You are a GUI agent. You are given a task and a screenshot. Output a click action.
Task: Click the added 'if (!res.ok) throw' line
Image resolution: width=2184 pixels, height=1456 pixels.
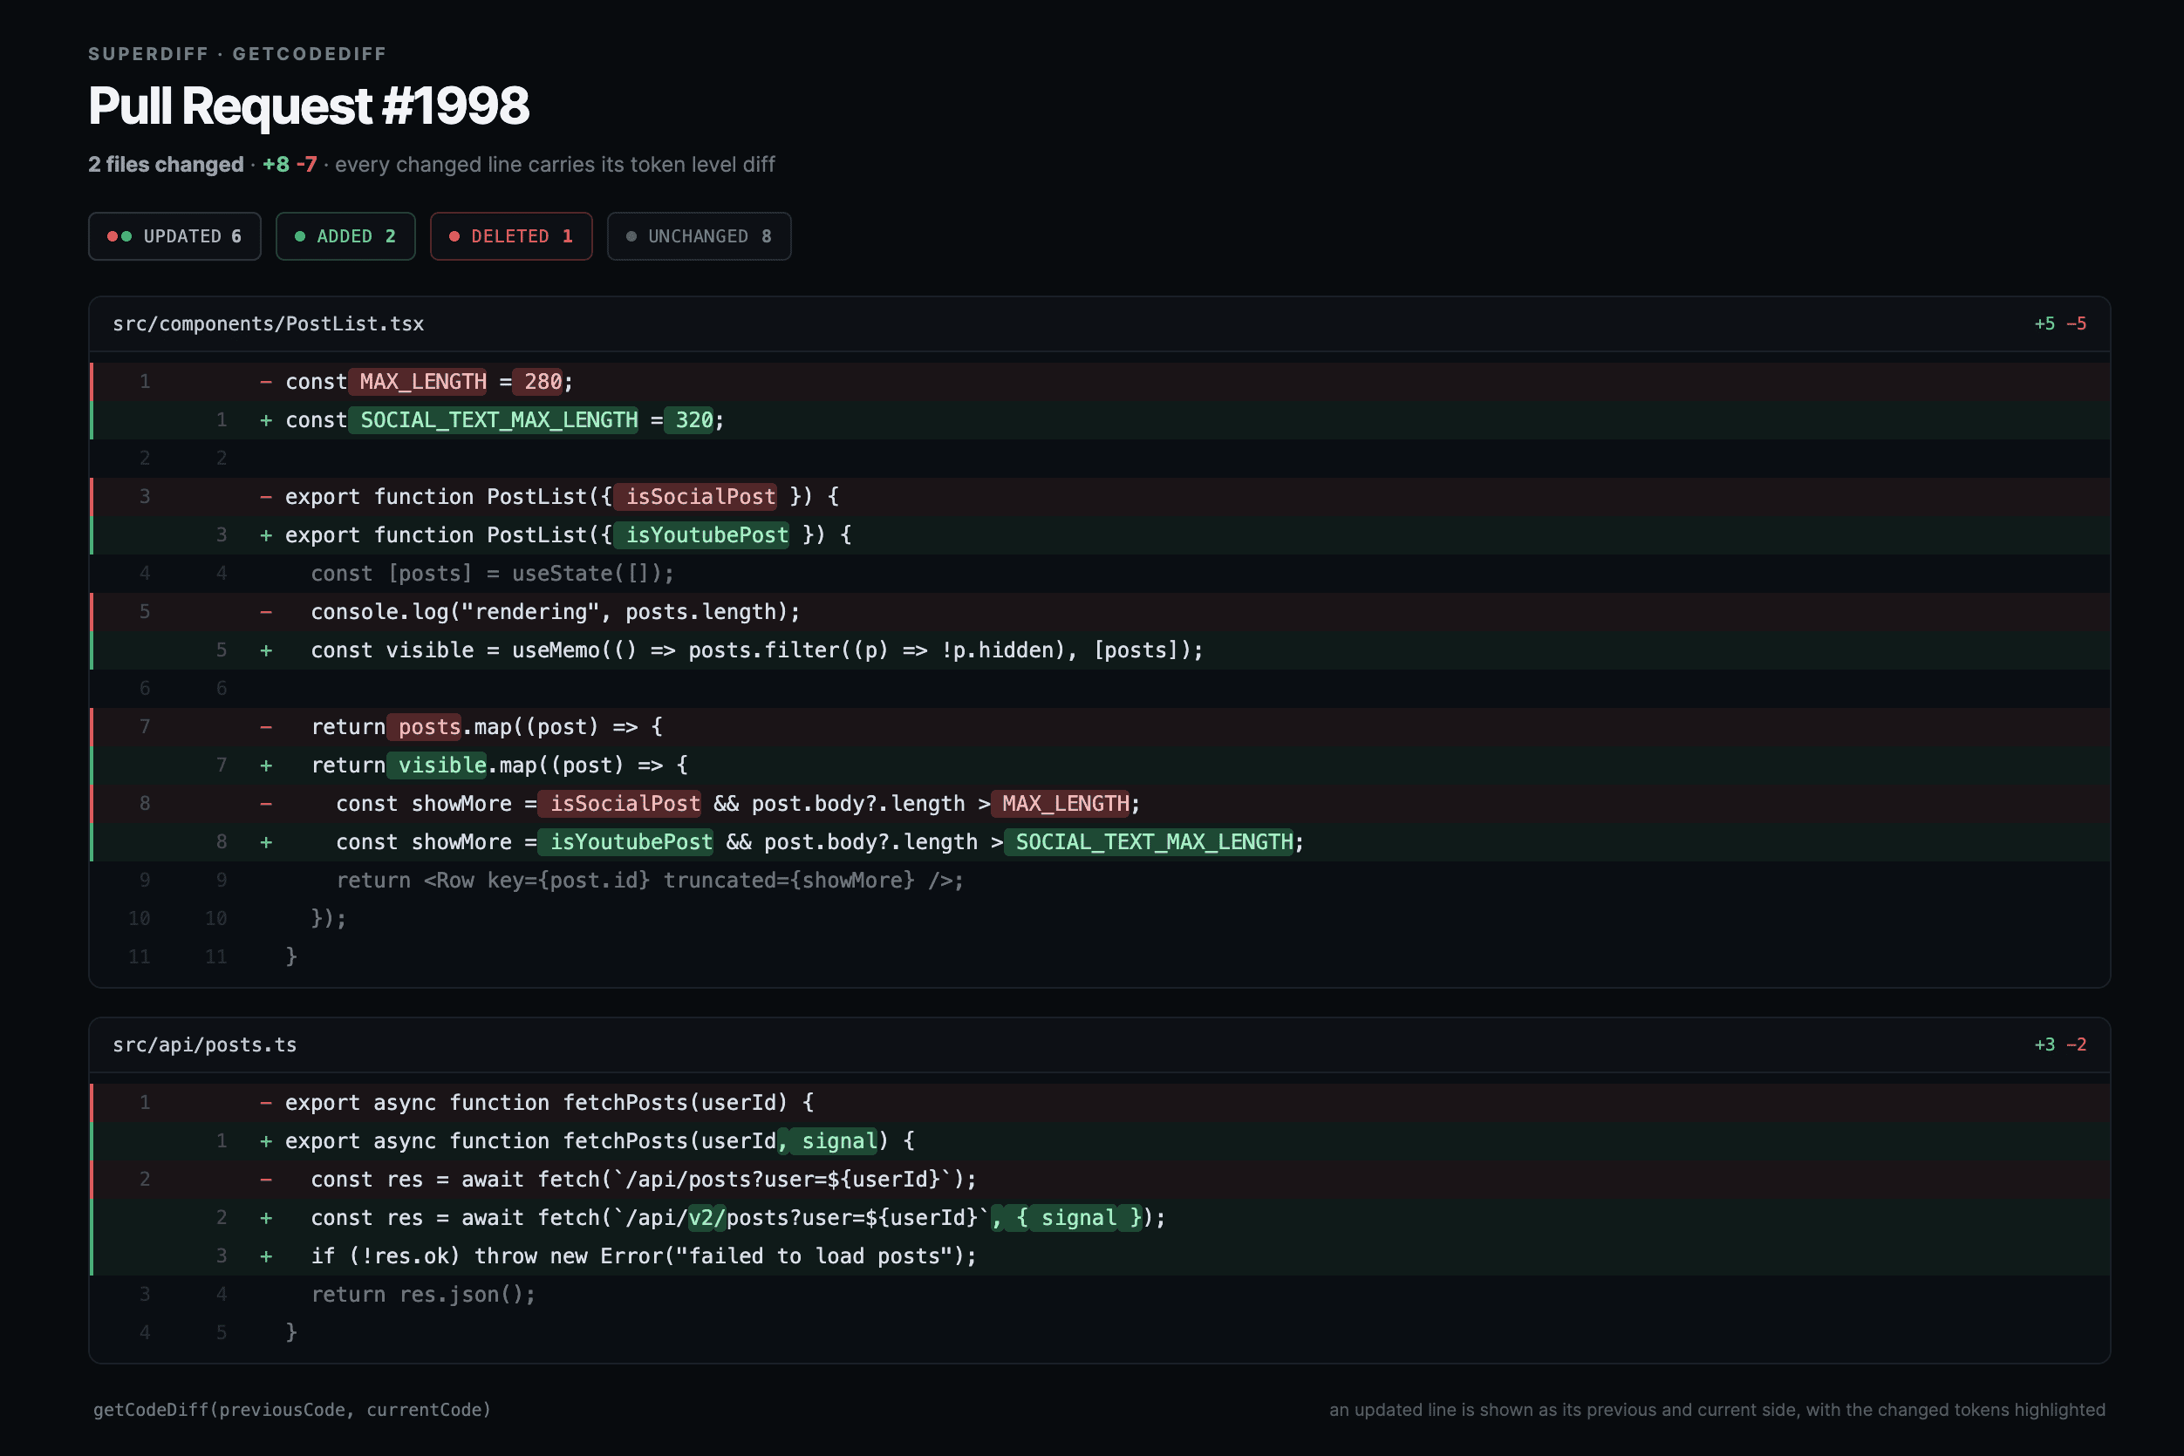pos(1099,1255)
